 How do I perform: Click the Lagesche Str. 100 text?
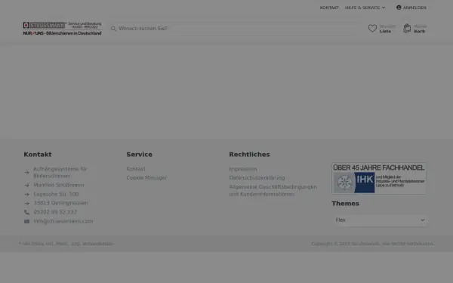[x=56, y=195]
